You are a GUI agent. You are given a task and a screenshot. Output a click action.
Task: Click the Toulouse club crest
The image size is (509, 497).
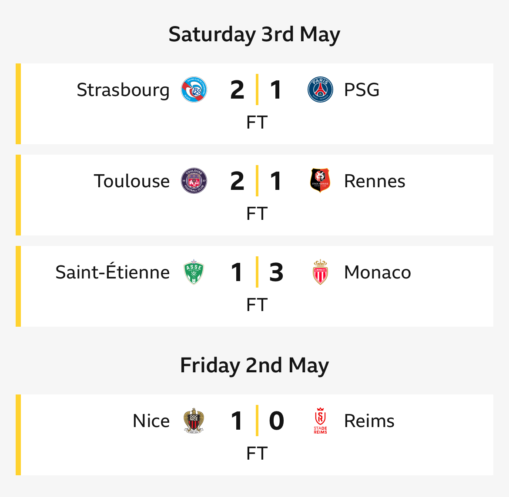(194, 181)
